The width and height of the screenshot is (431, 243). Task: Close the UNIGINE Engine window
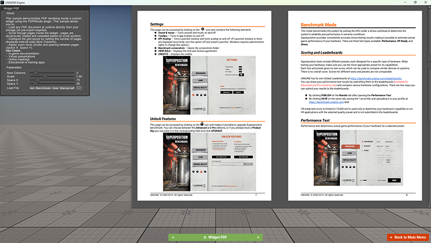tap(425, 2)
